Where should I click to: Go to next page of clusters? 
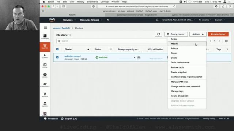click(x=219, y=41)
